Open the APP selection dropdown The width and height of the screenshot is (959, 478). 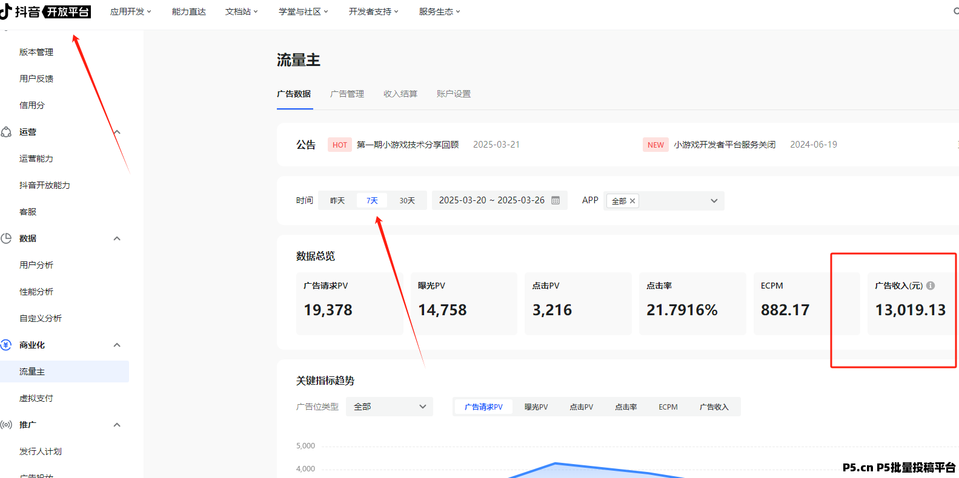714,201
